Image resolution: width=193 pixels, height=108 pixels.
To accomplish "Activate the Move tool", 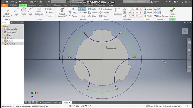I will (x=73, y=9).
